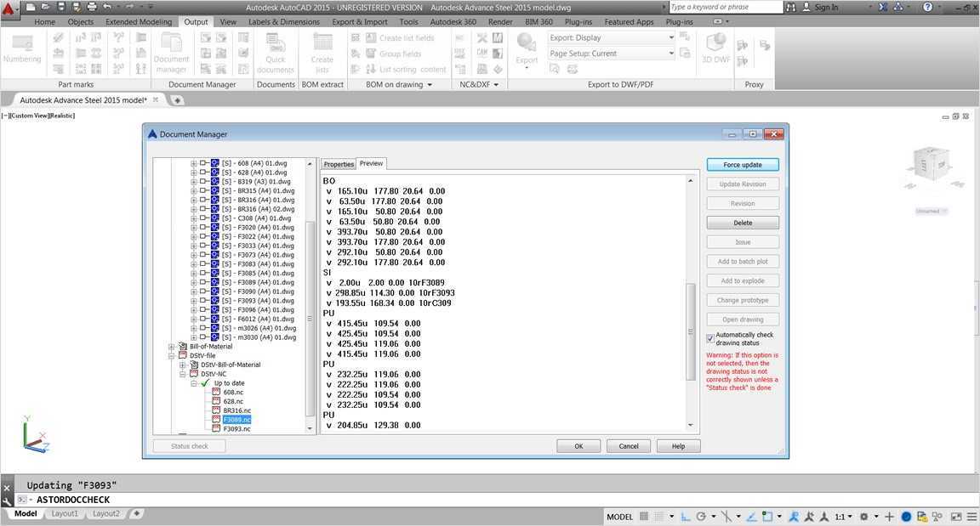
Task: Click the preview pane vertical scrollbar thumb
Action: 691,331
